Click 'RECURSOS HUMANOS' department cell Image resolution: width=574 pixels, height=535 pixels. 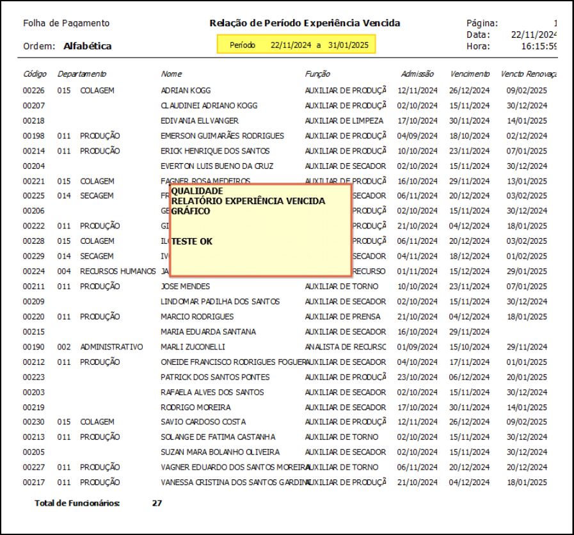tap(118, 271)
